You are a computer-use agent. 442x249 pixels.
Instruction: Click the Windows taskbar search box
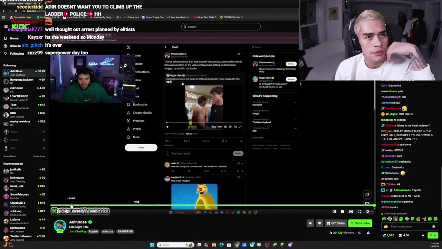pyautogui.click(x=175, y=245)
